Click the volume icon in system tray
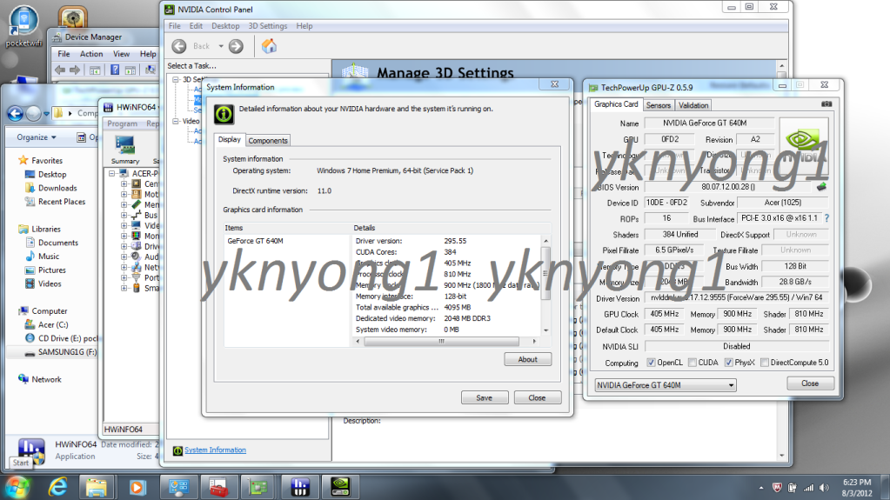890x500 pixels. [x=824, y=488]
